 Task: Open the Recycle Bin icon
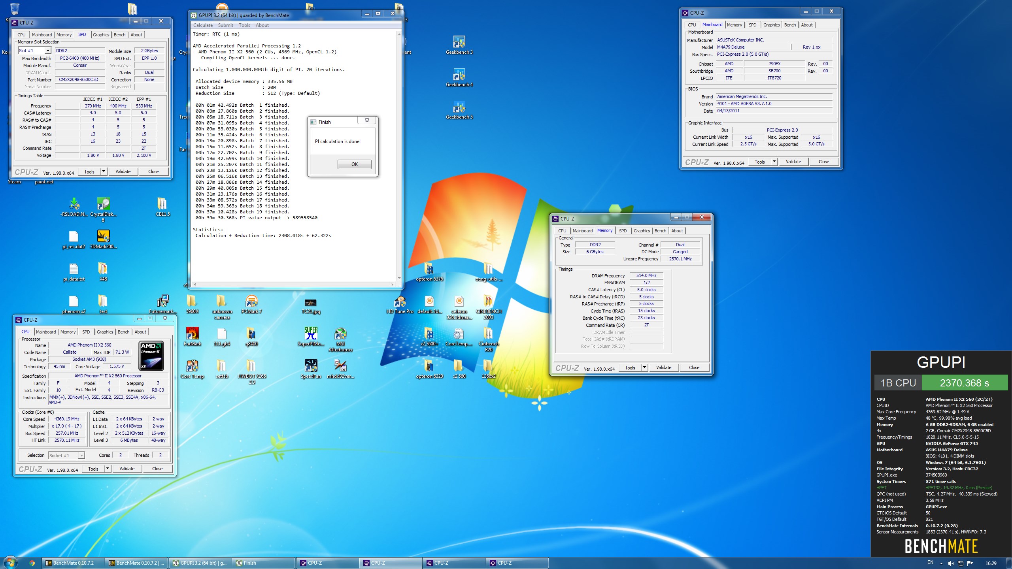click(15, 9)
